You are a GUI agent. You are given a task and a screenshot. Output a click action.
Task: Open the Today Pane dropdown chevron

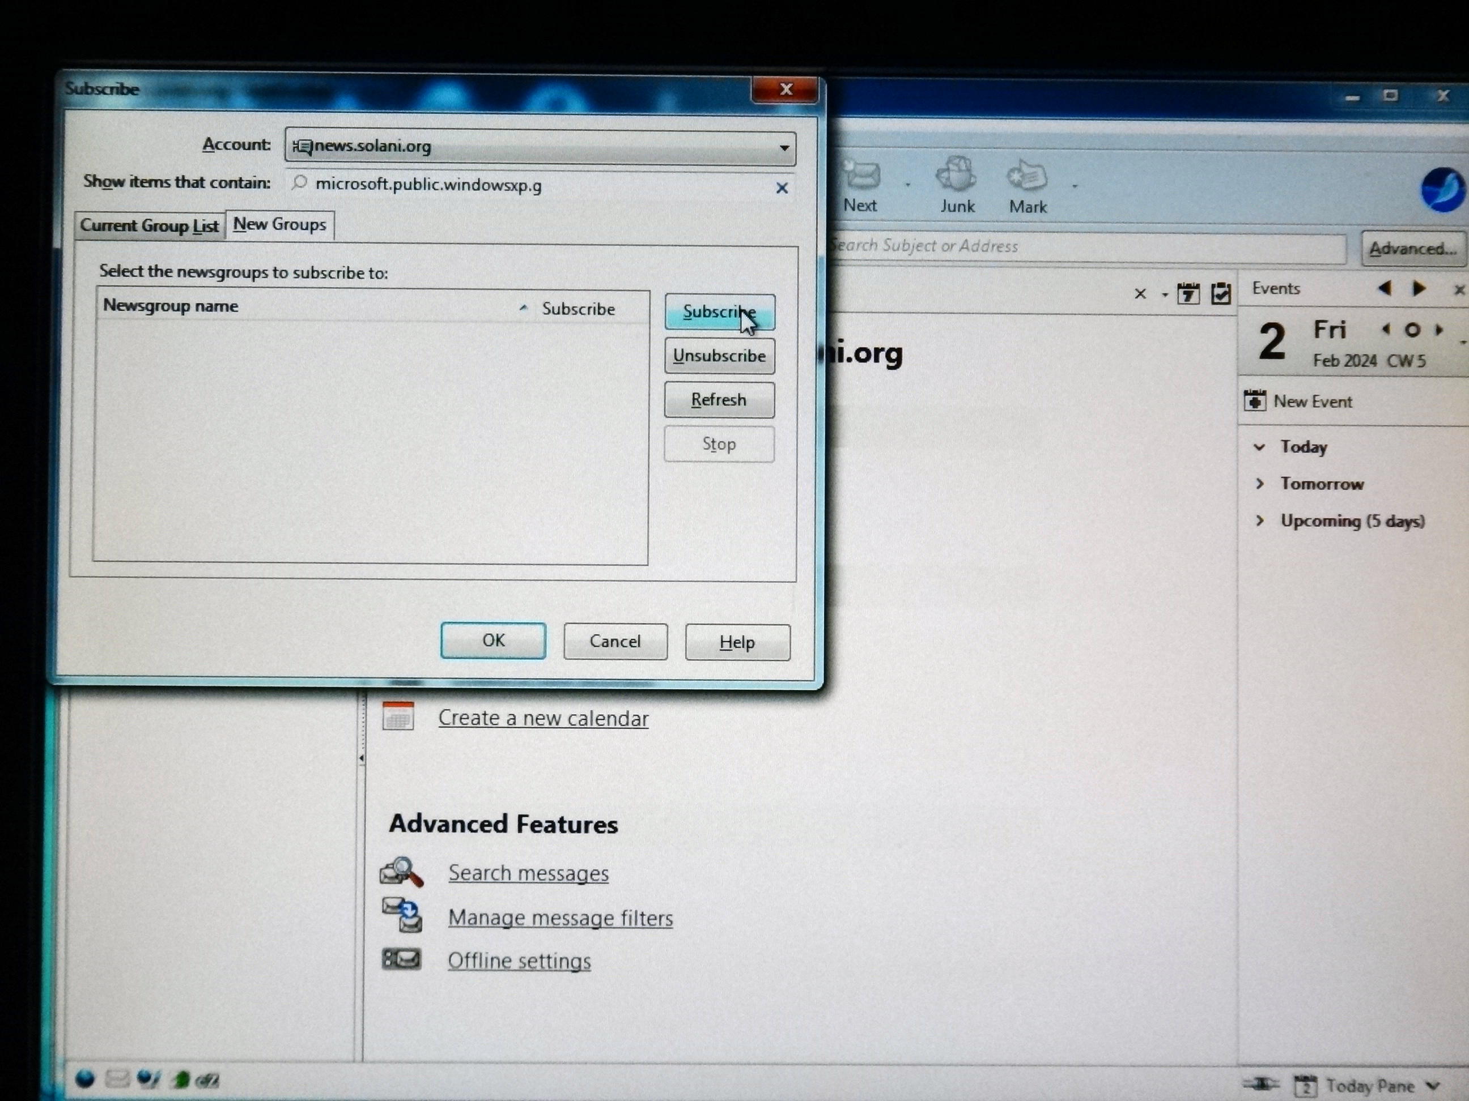click(1433, 1086)
